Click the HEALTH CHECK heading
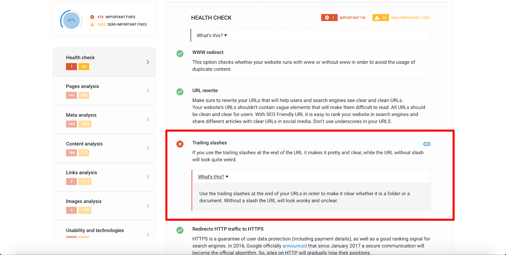The image size is (506, 255). [x=211, y=18]
